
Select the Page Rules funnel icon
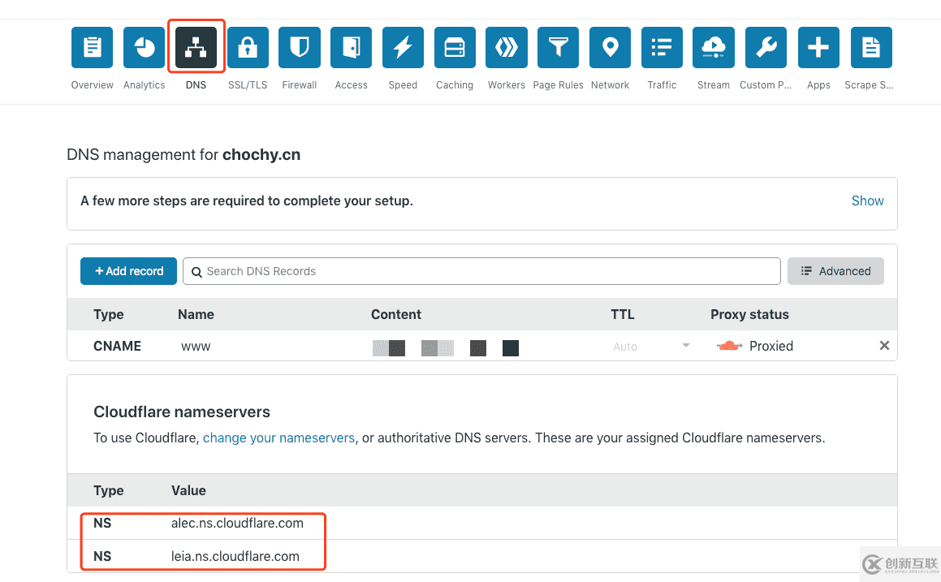click(x=559, y=48)
